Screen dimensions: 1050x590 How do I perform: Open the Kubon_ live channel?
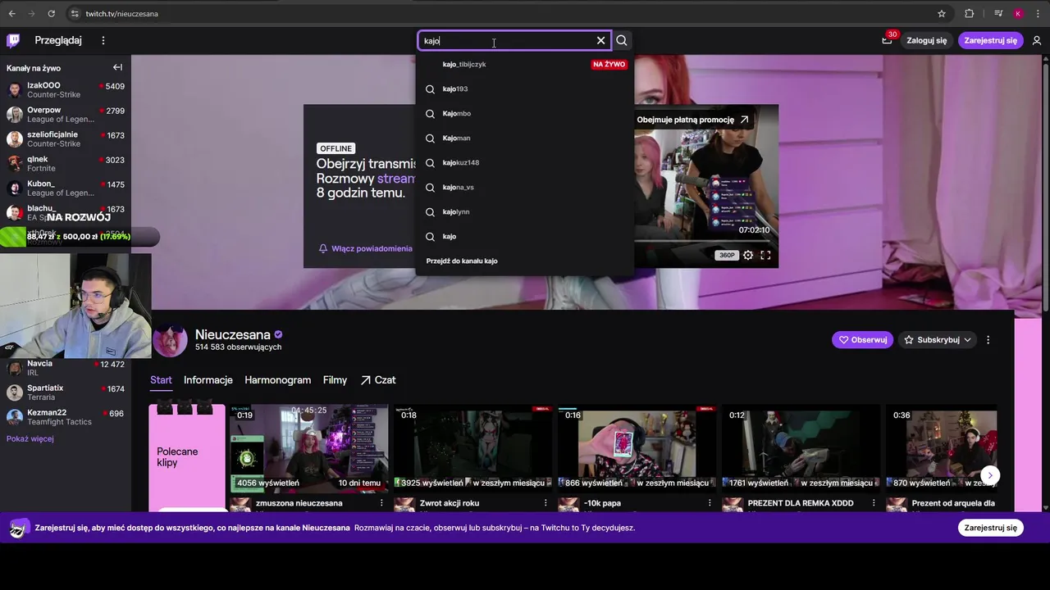point(66,188)
